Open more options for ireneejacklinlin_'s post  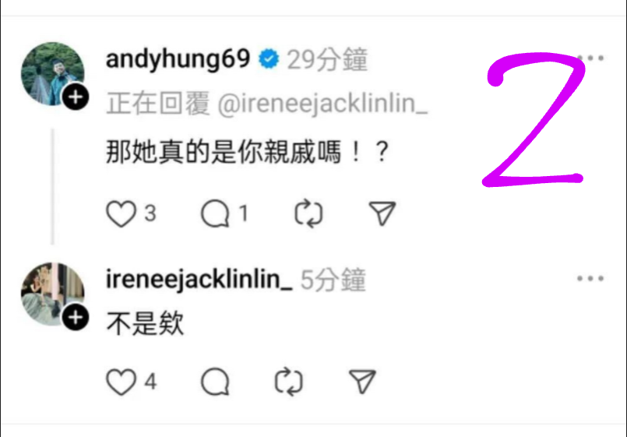[590, 278]
